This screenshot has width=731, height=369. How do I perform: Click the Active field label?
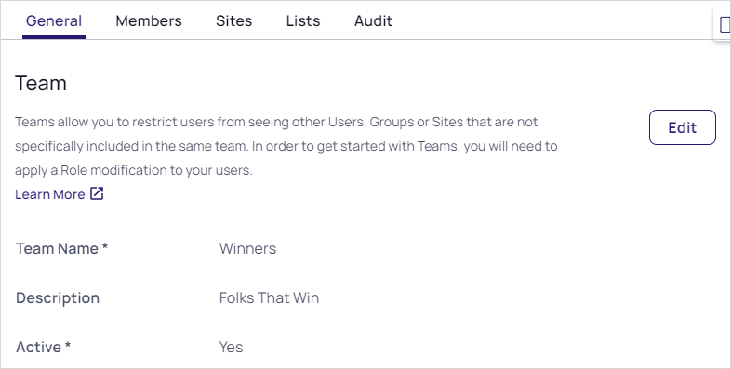(x=43, y=347)
